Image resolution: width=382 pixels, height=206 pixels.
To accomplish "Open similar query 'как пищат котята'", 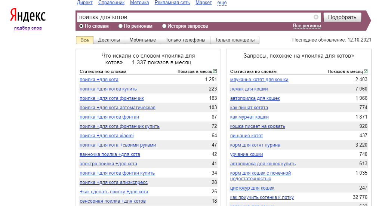I will pyautogui.click(x=249, y=108).
